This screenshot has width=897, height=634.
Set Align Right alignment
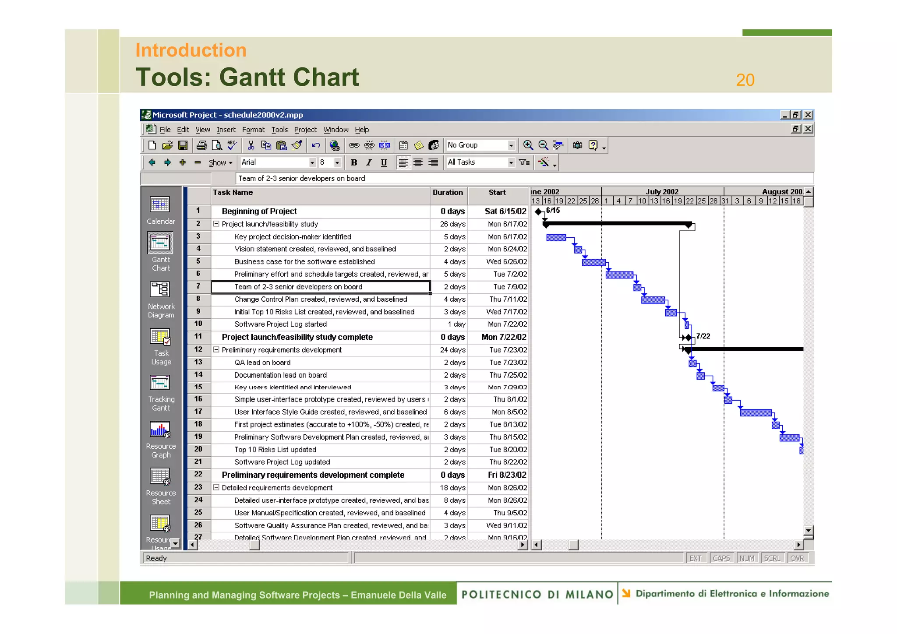[x=433, y=162]
